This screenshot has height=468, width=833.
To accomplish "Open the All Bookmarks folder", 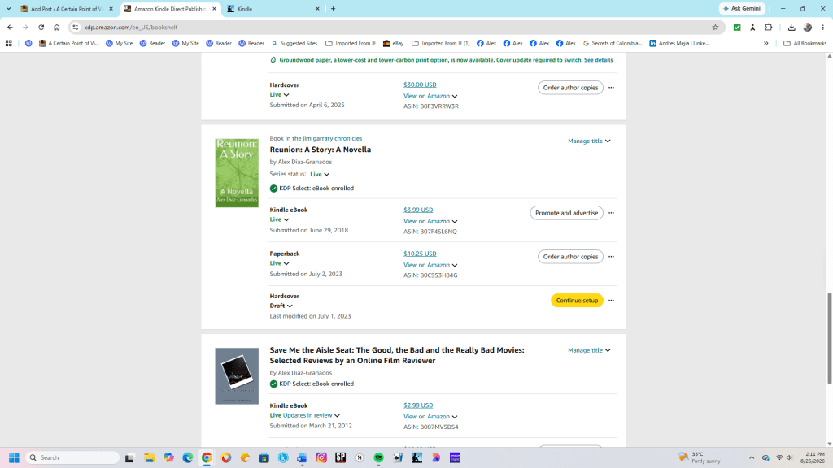I will [805, 44].
